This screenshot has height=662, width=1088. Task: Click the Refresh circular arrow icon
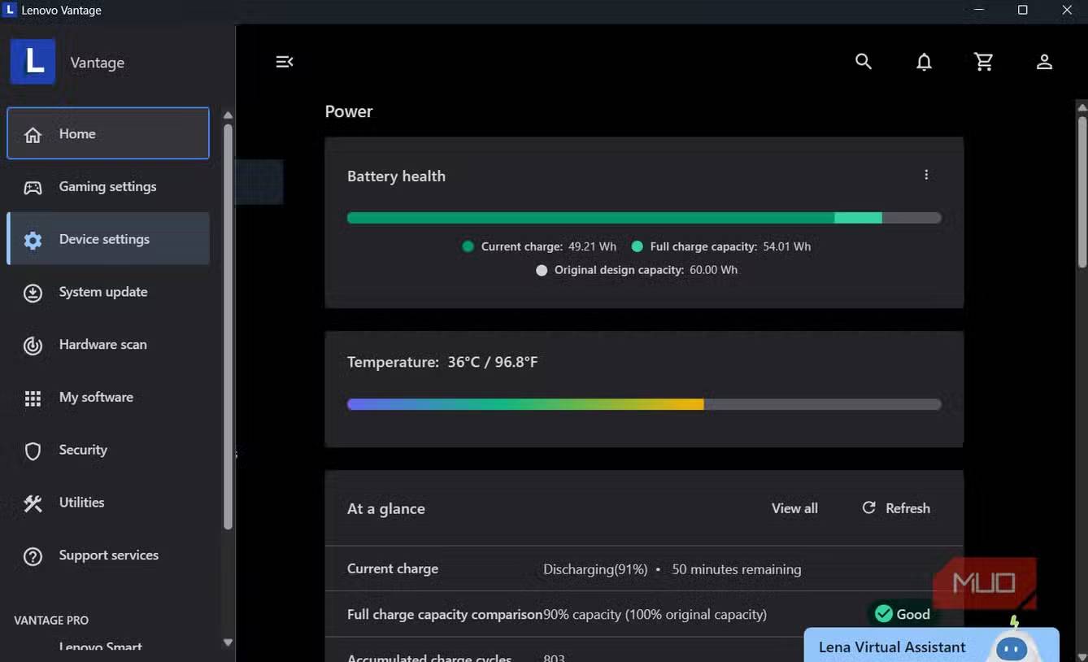(x=869, y=507)
